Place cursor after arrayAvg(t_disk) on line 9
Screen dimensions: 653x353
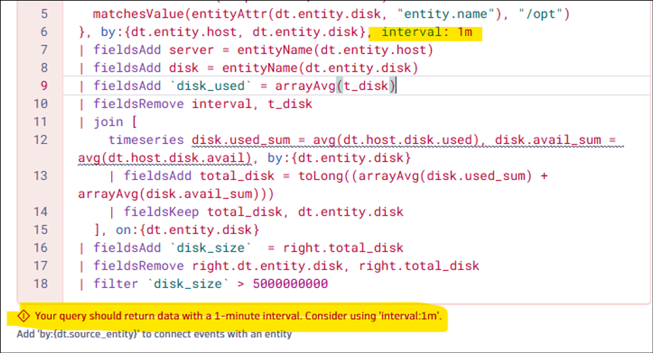[396, 86]
